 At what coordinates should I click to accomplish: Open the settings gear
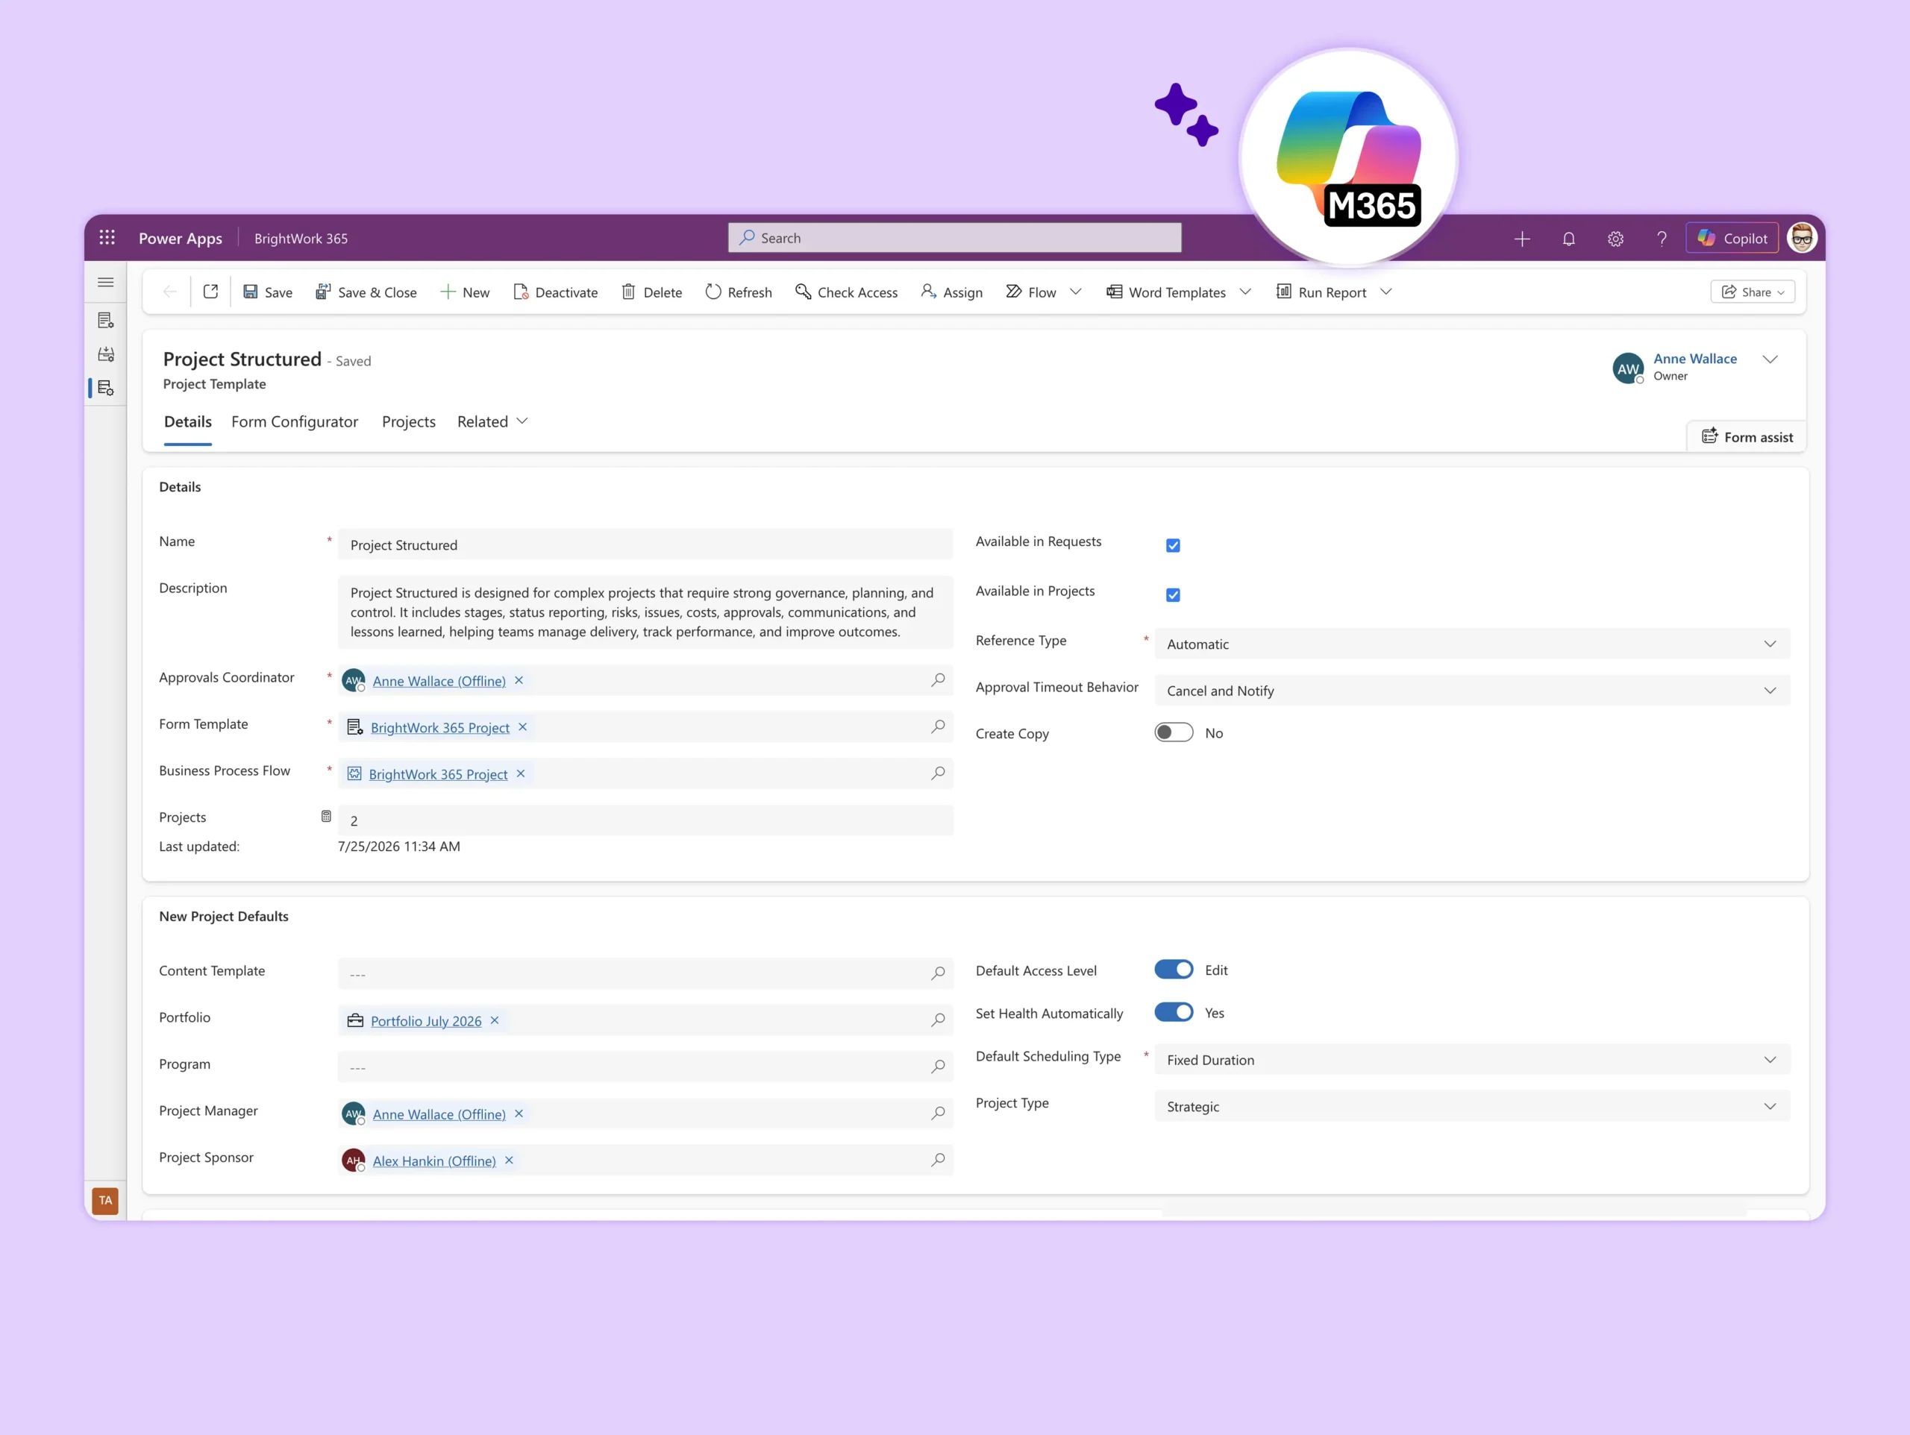[1615, 239]
